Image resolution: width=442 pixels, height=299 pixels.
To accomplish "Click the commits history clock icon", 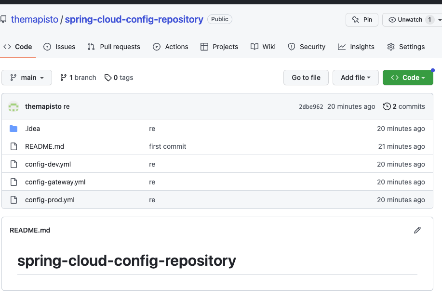I will 387,106.
